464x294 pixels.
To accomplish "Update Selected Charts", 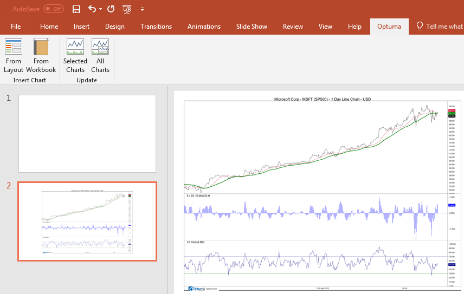I will coord(75,56).
